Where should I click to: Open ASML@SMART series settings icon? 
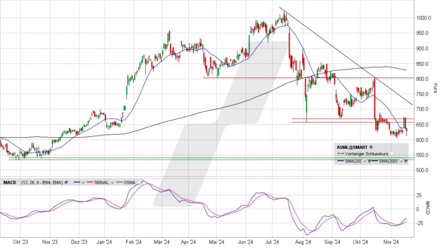371,147
